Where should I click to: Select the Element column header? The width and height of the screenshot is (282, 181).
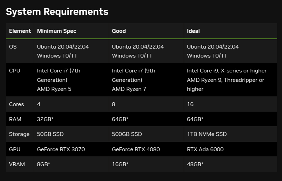pyautogui.click(x=20, y=31)
